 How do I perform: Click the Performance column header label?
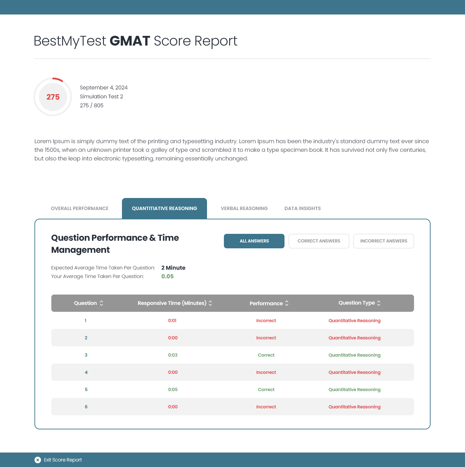(266, 304)
